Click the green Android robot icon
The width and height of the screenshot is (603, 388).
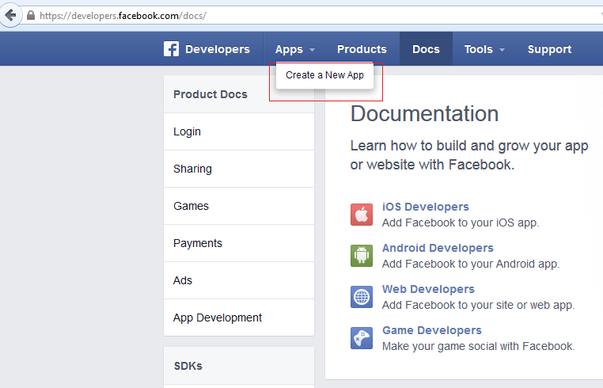click(x=362, y=256)
